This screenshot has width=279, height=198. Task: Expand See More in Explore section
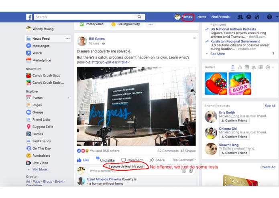coord(41,170)
